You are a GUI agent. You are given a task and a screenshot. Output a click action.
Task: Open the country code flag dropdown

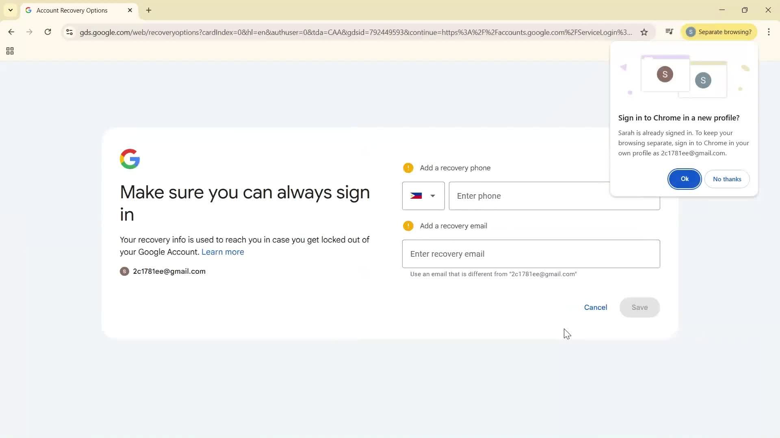pyautogui.click(x=423, y=196)
